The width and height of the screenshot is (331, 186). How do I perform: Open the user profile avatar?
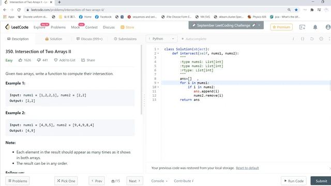point(328,27)
